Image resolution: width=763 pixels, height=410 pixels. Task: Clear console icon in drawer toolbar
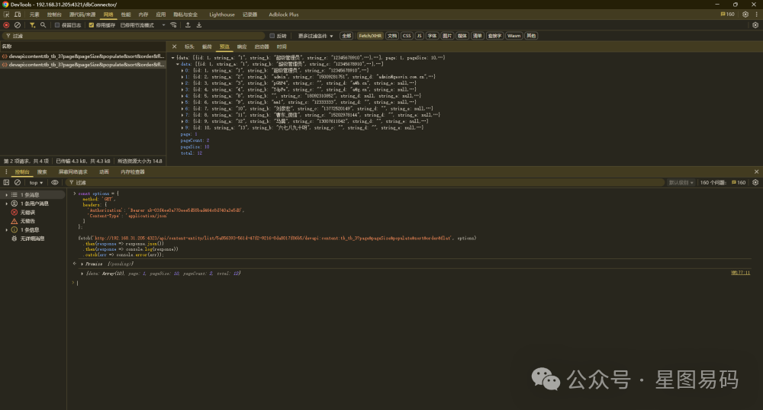click(18, 183)
